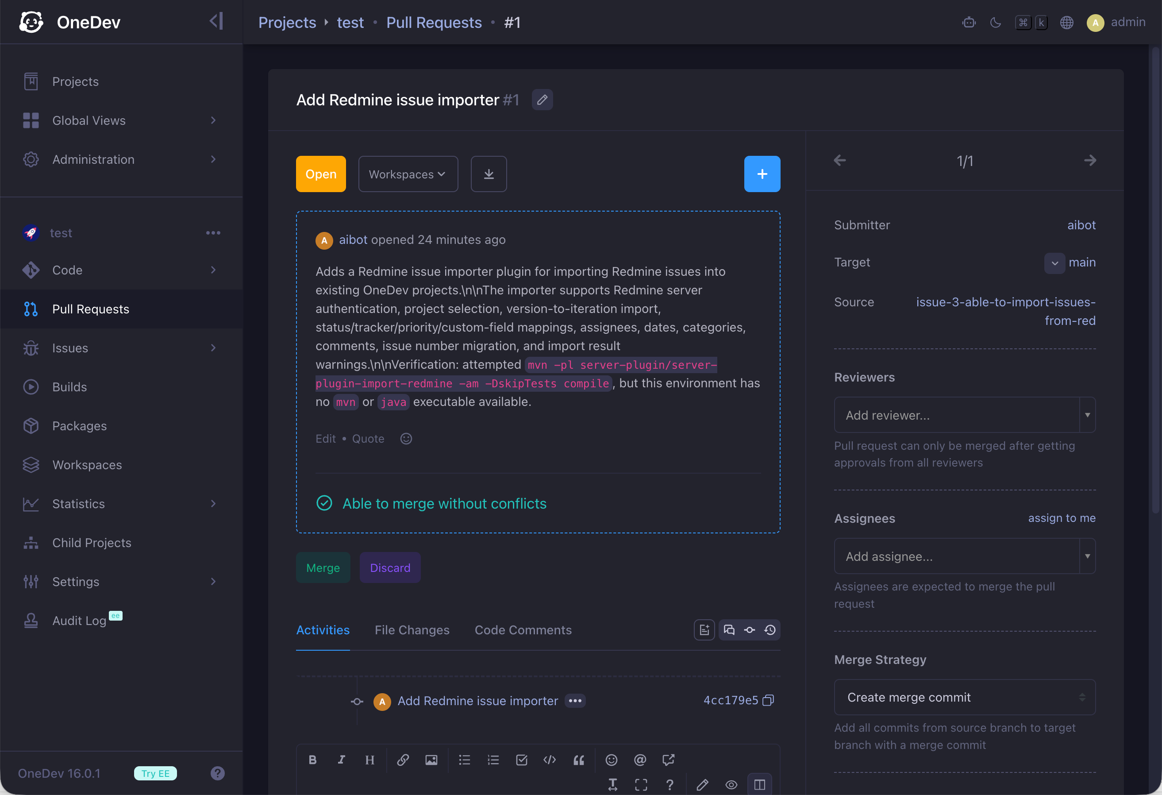The image size is (1162, 795).
Task: Open the markdown help question mark
Action: [669, 784]
